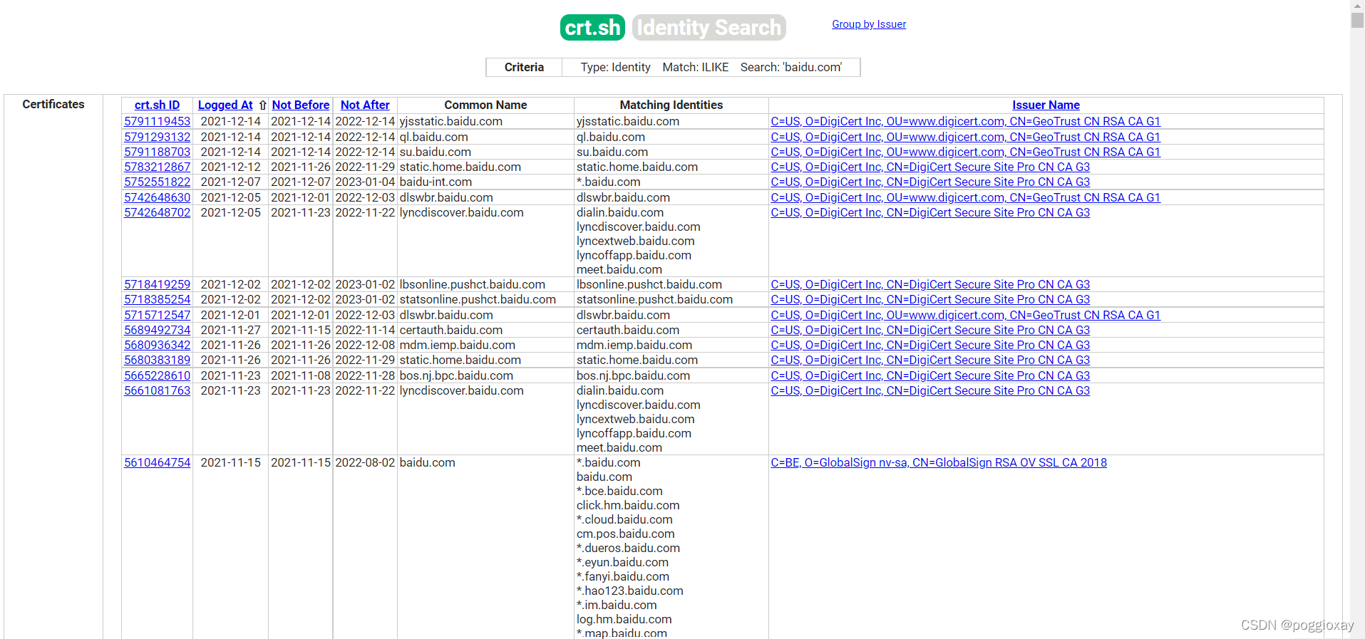Click the vertical scrollbar thumb
1365x639 pixels.
tap(1357, 20)
